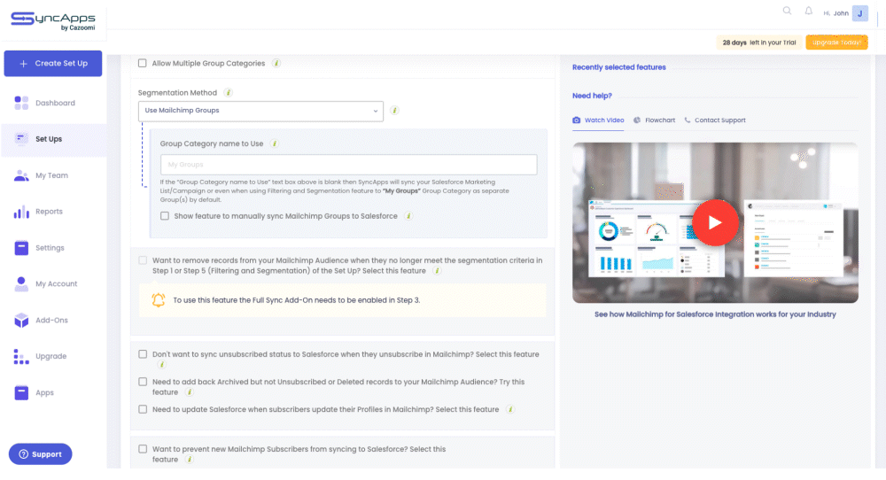Click the Create Set Up button
Viewport: 886px width, 480px height.
coord(53,63)
